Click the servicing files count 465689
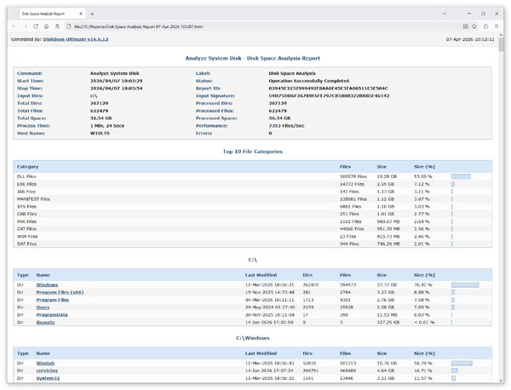 point(348,370)
